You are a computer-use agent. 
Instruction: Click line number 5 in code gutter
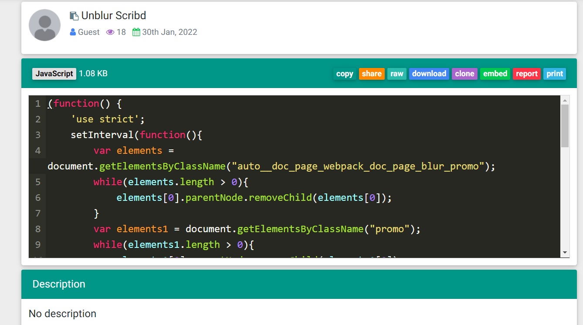[38, 182]
